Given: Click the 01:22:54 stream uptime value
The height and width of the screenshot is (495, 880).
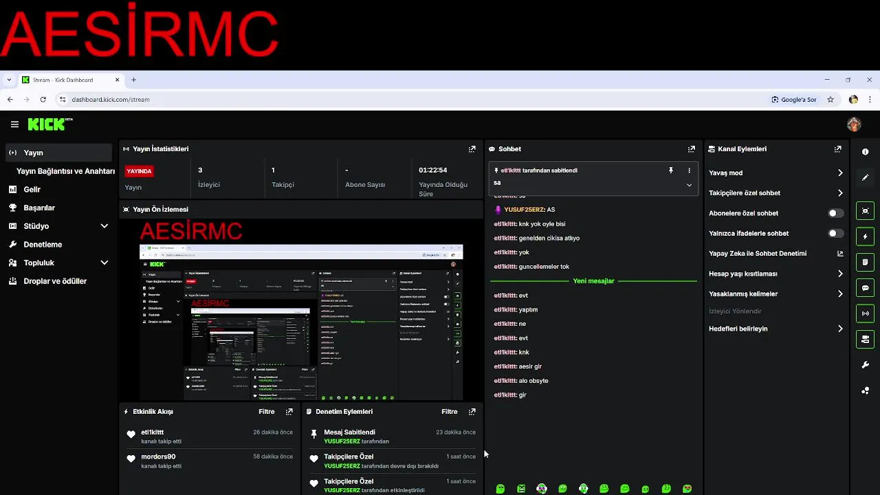Looking at the screenshot, I should click(433, 170).
